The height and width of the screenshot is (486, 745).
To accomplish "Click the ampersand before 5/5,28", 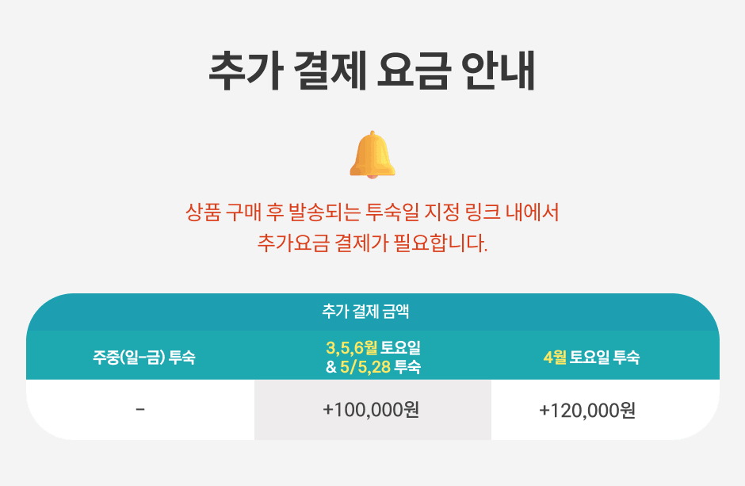I will click(331, 367).
